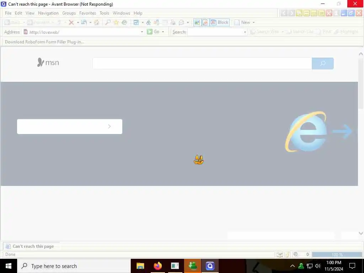
Task: Expand the Search box dropdown arrow
Action: 245,32
